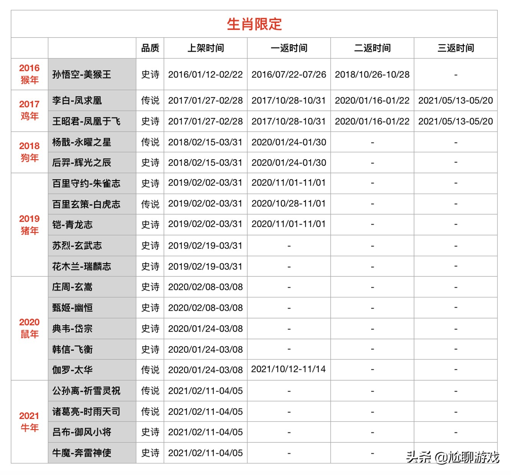Click 王昭君 row 2017/10/28-10/31 first return

[x=289, y=121]
